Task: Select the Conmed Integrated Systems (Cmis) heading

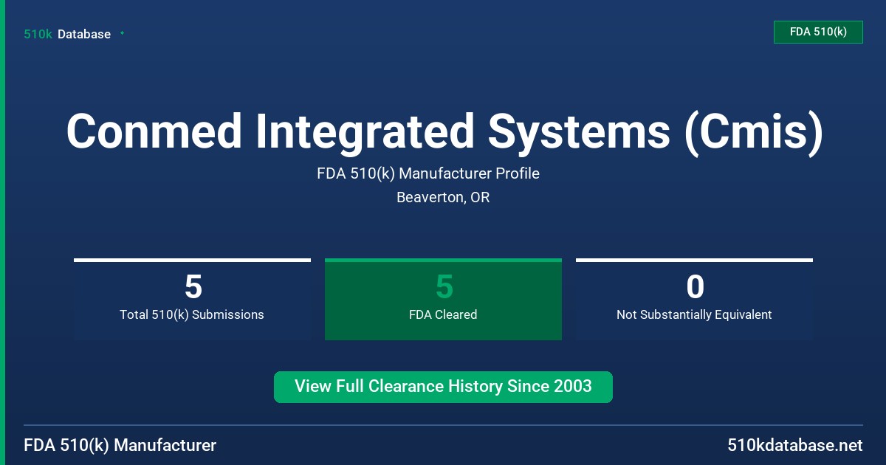Action: [x=444, y=131]
